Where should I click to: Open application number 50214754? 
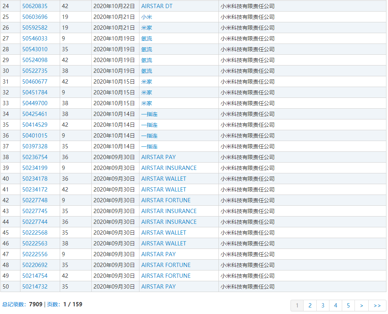point(35,276)
